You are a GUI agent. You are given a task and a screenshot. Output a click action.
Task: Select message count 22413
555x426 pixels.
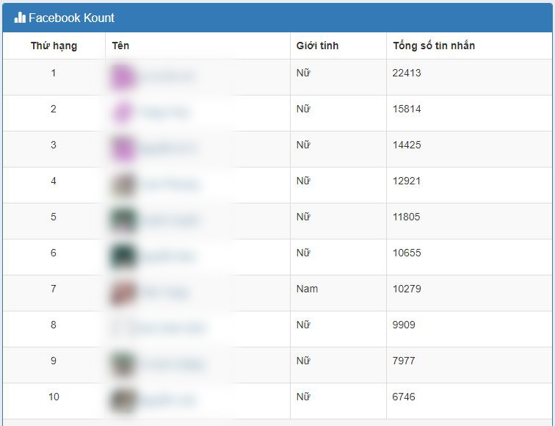407,73
